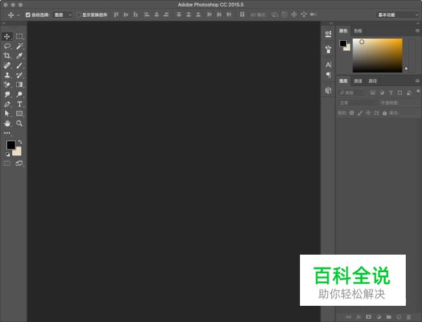Click the toolbox foreground color swatch
The width and height of the screenshot is (422, 322).
click(11, 145)
